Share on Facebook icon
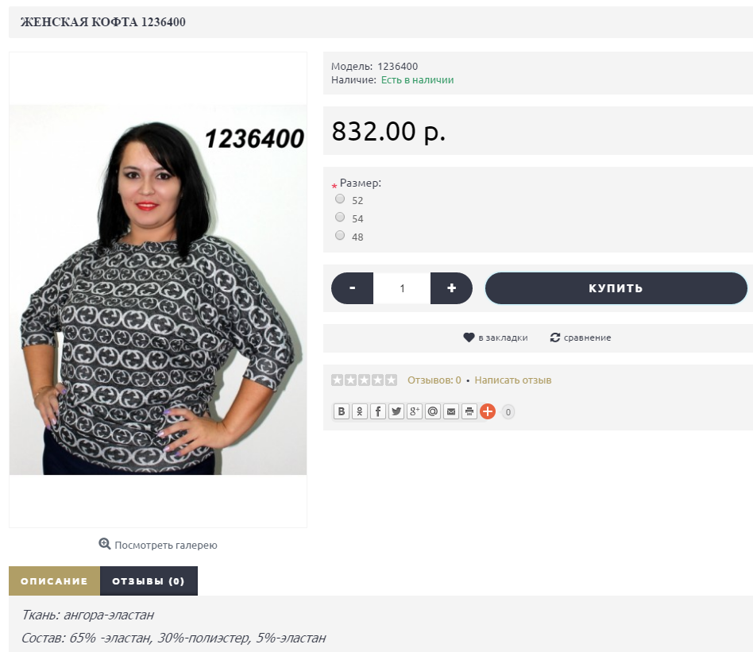The image size is (753, 652). tap(378, 411)
